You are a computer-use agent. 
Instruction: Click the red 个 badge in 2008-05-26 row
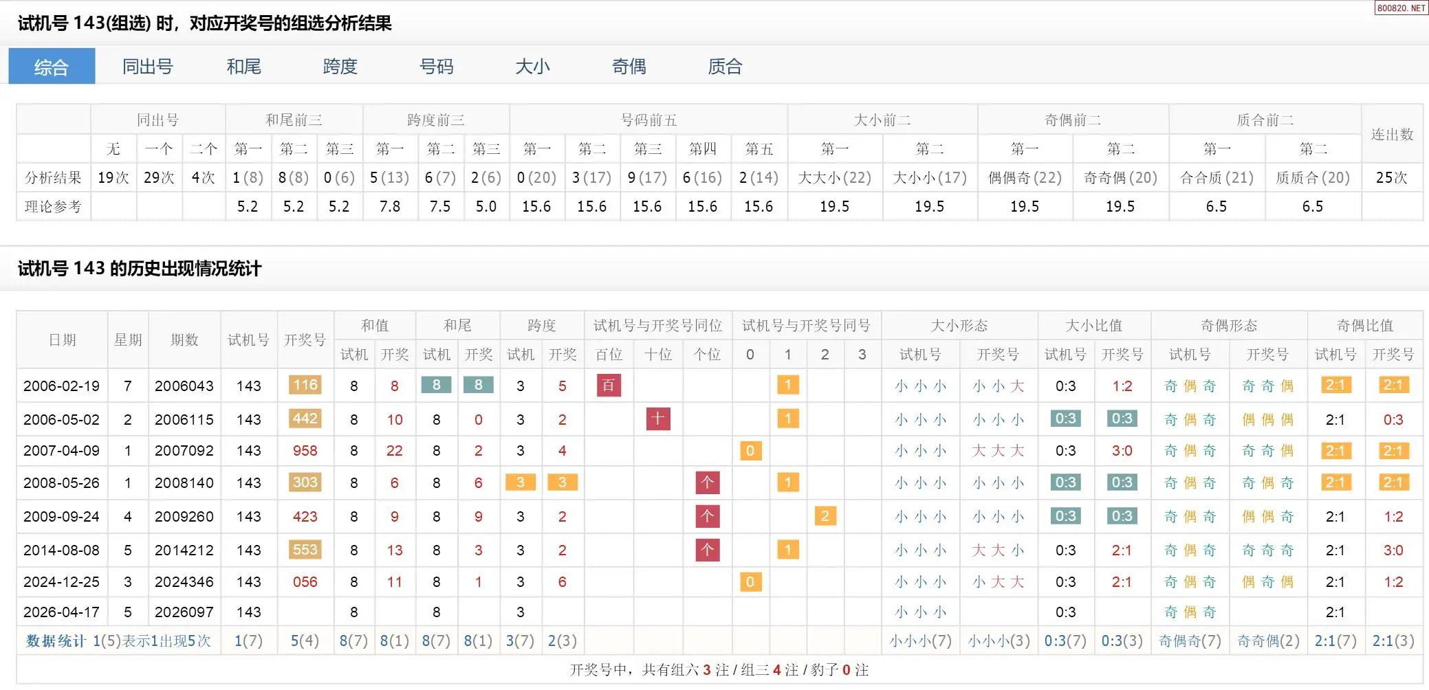(708, 483)
